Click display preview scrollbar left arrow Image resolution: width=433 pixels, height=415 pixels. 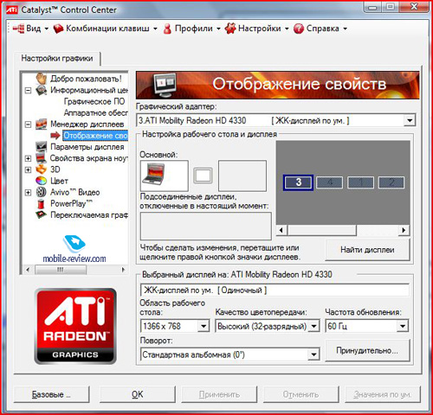coord(281,230)
